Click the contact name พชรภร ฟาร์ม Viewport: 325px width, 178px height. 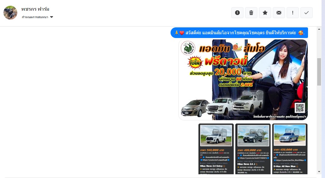click(x=35, y=9)
